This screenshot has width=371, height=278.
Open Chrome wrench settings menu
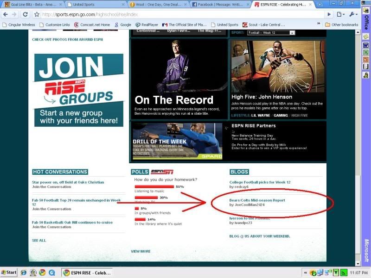(353, 14)
